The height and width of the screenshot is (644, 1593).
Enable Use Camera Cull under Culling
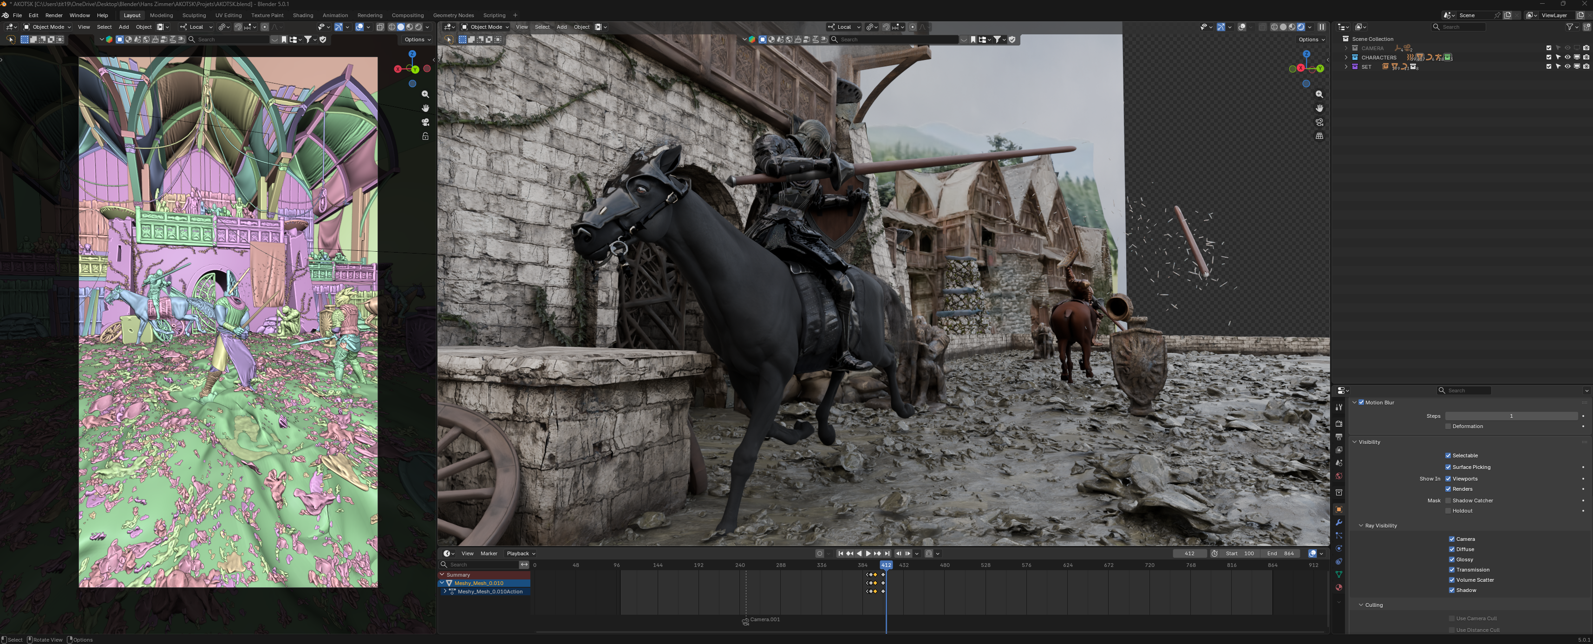1451,618
